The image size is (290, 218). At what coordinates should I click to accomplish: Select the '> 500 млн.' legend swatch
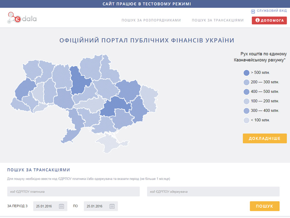coord(247,73)
